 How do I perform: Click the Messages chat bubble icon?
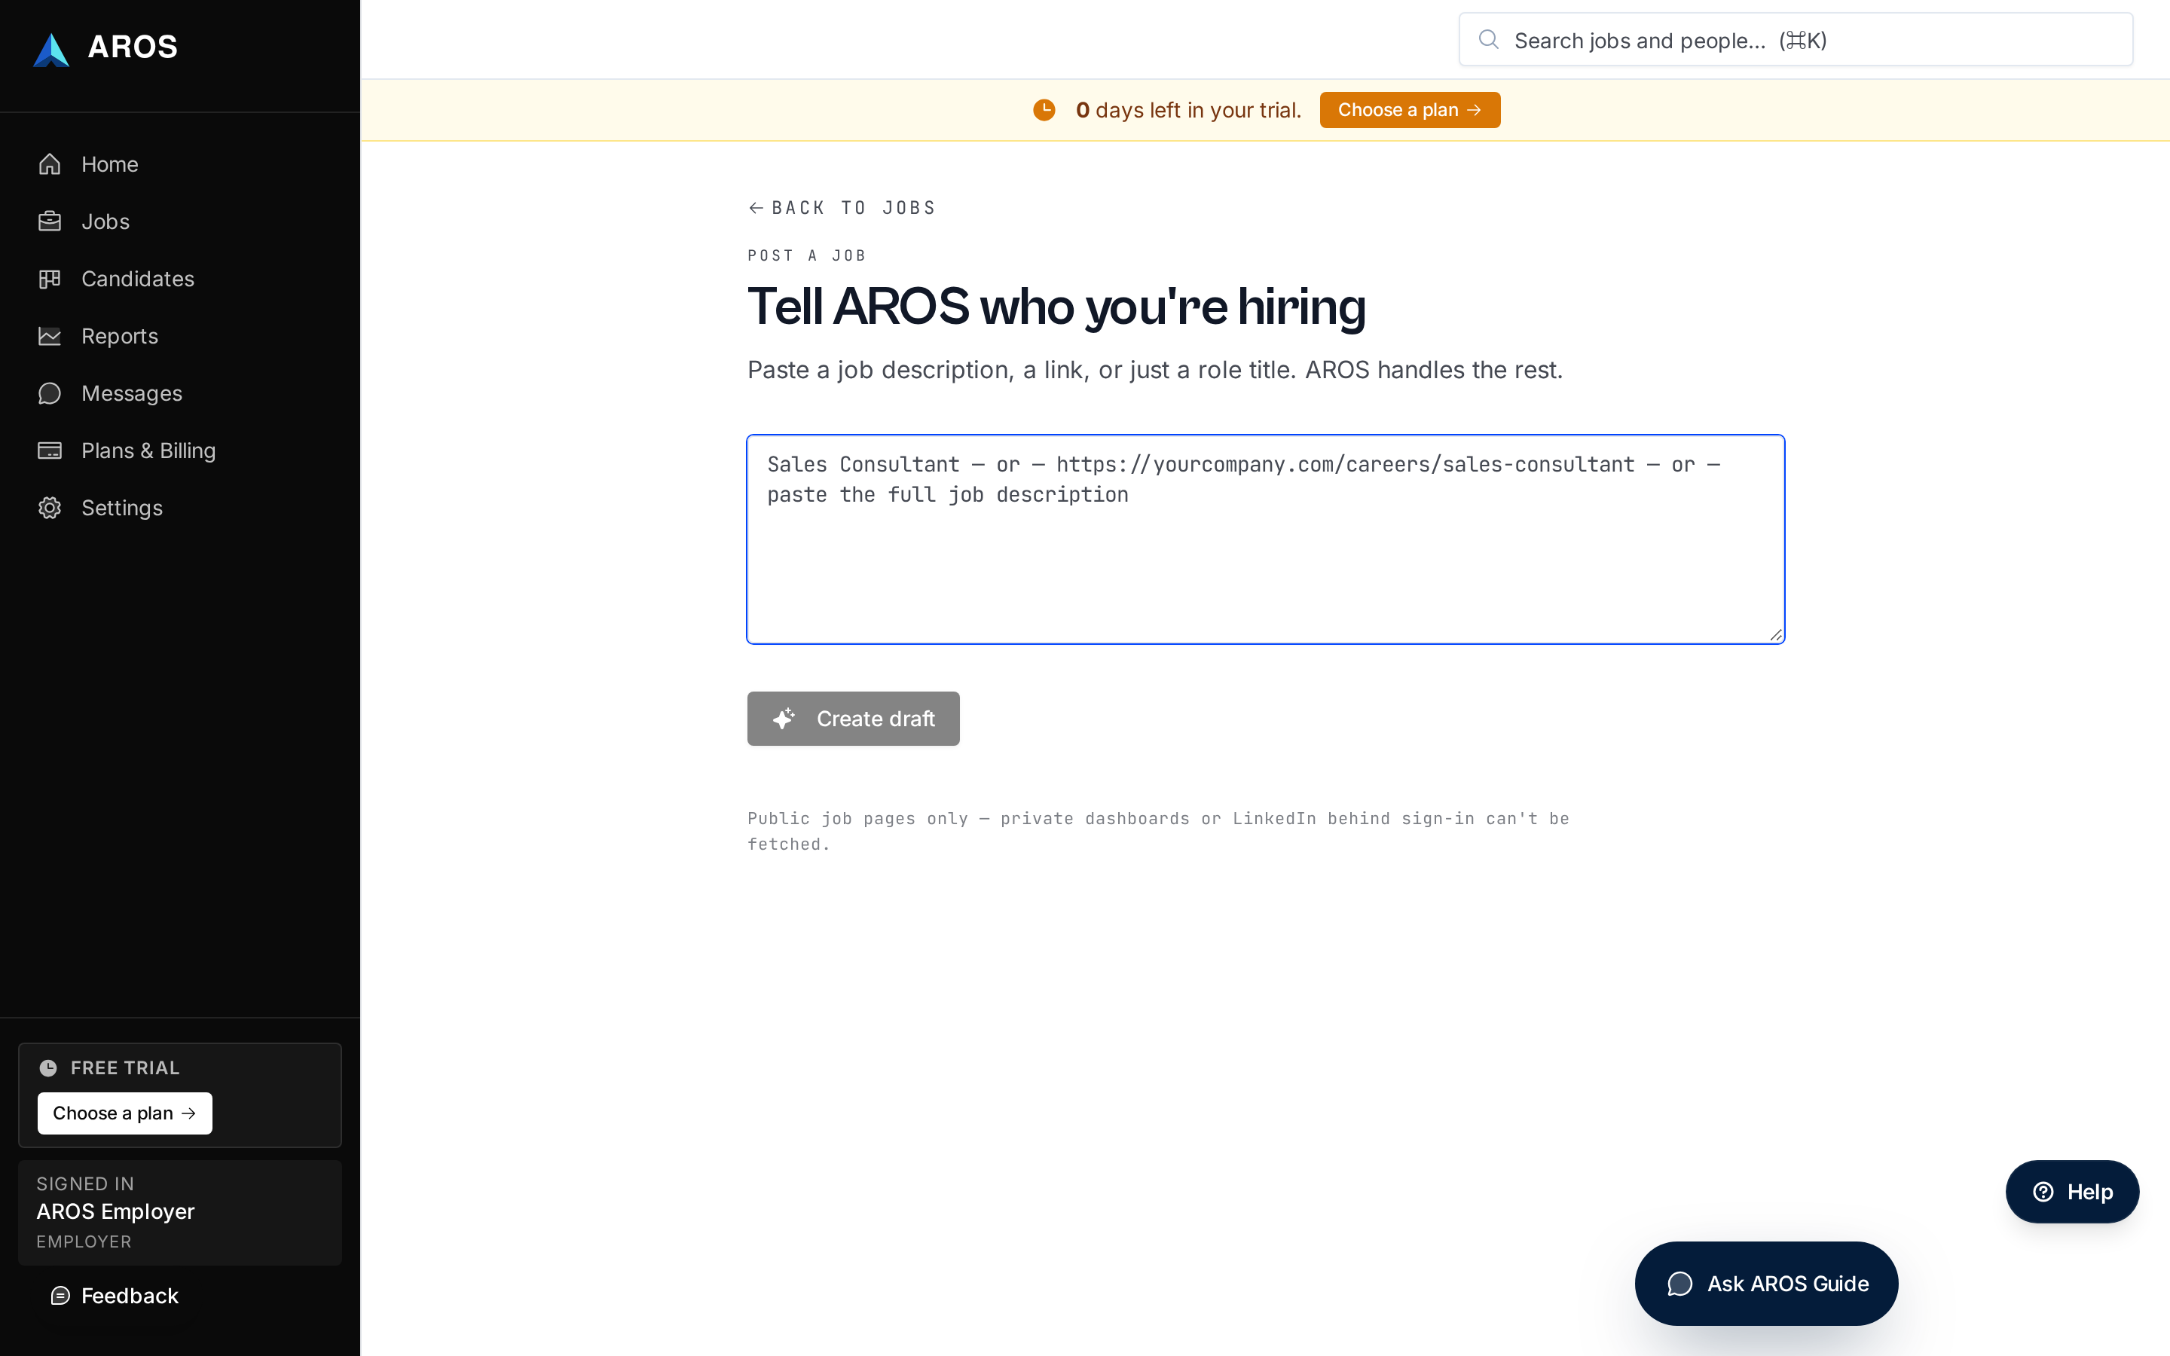click(49, 394)
